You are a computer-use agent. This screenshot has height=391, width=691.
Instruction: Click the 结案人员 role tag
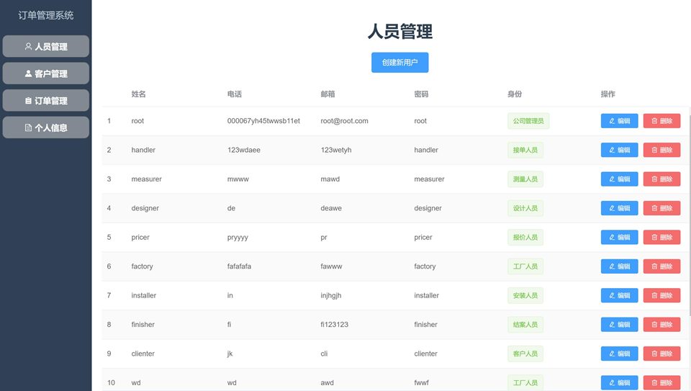click(525, 325)
